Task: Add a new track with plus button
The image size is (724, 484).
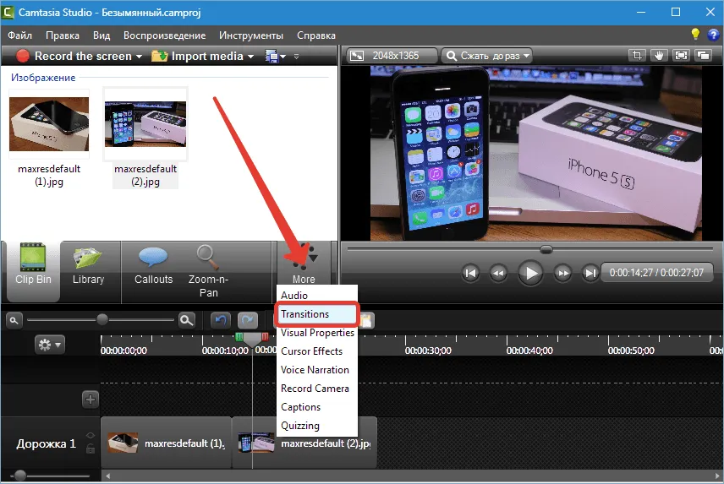Action: point(90,400)
